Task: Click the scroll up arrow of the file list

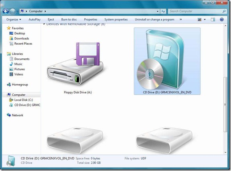Action: tap(225, 26)
